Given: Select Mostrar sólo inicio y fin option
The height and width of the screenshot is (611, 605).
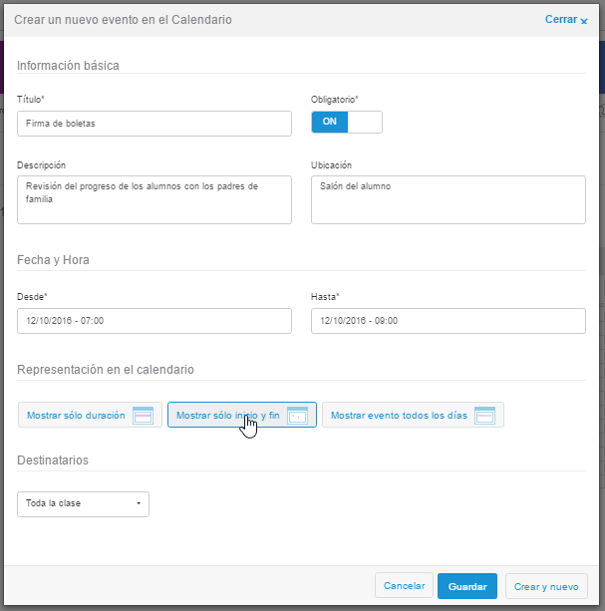Looking at the screenshot, I should coord(227,416).
